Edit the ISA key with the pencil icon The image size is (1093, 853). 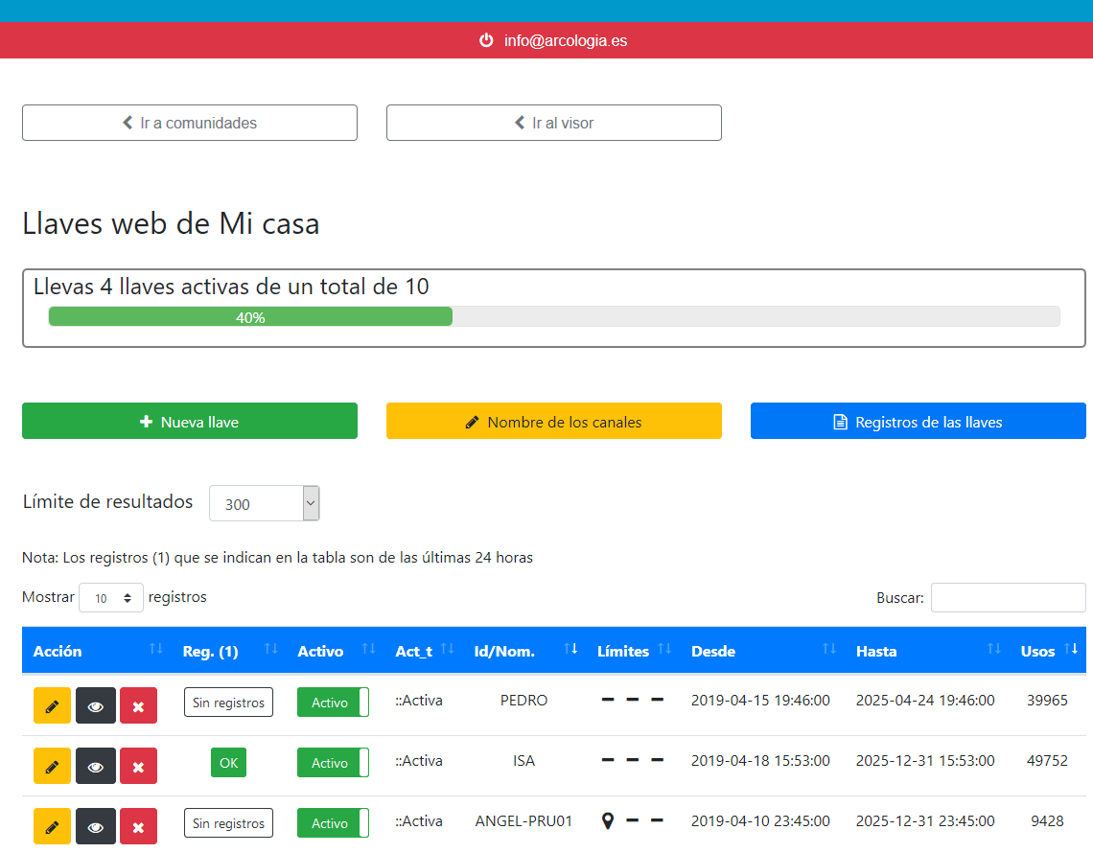pos(52,766)
